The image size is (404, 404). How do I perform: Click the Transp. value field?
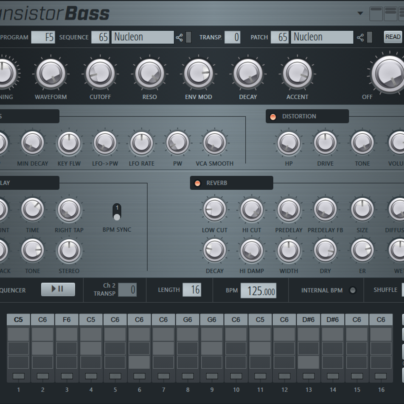(232, 37)
